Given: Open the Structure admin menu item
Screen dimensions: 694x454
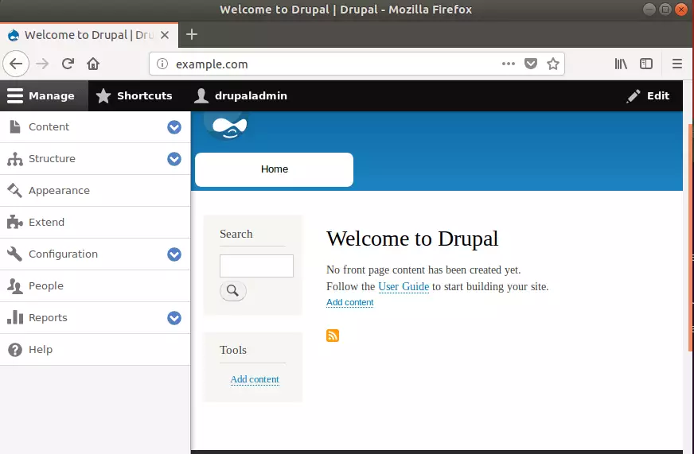Looking at the screenshot, I should [x=52, y=159].
